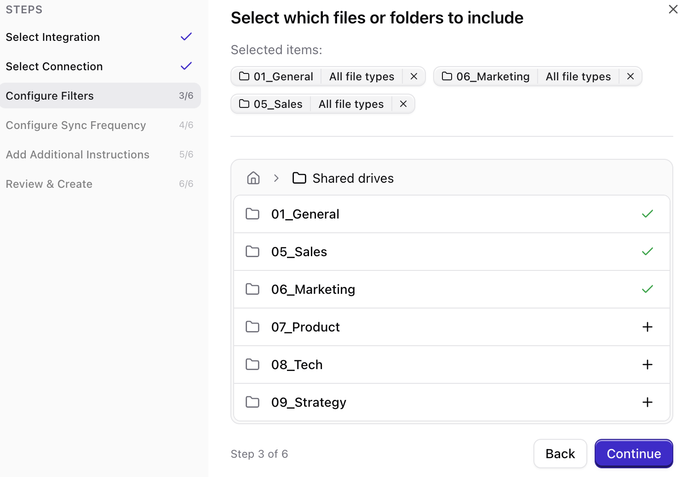
Task: Select the Configure Sync Frequency step
Action: (x=76, y=125)
